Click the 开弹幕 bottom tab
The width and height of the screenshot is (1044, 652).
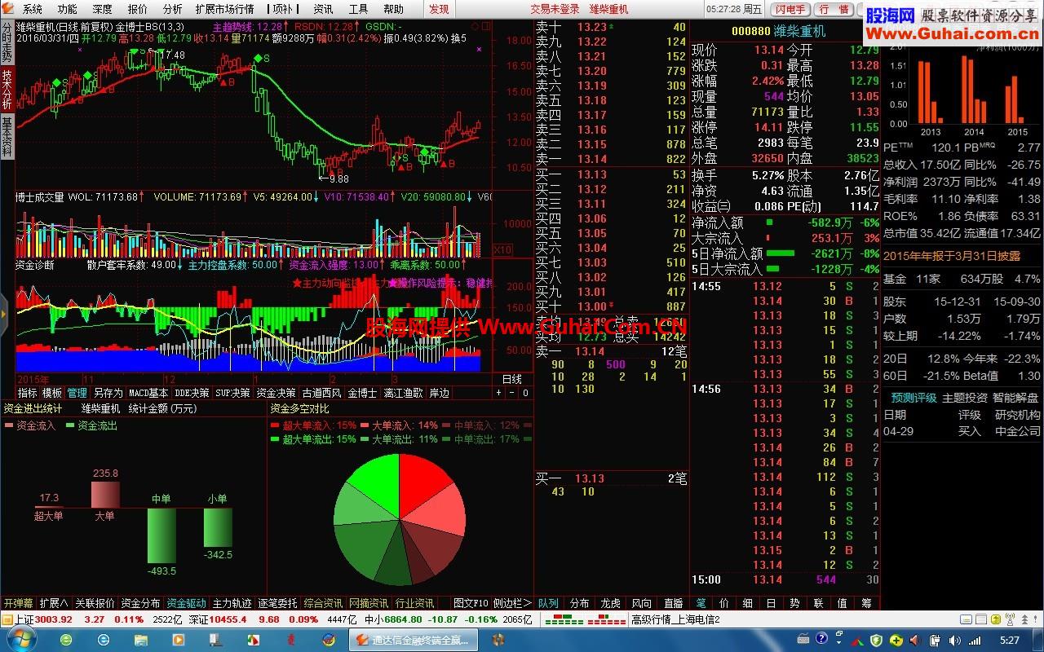[18, 603]
